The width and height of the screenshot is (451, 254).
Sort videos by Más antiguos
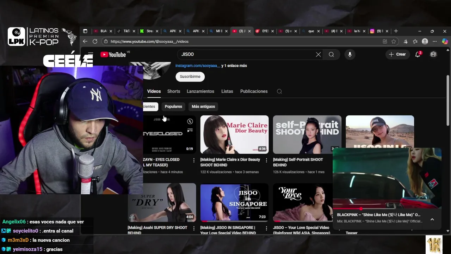point(203,107)
